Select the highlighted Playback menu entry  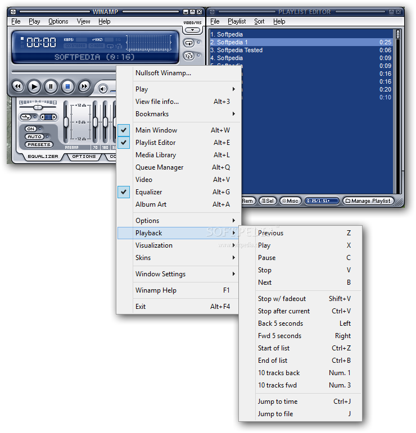178,233
